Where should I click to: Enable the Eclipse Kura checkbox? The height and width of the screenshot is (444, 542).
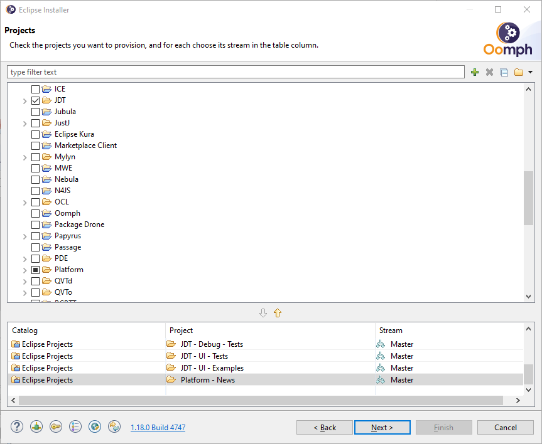pyautogui.click(x=35, y=134)
